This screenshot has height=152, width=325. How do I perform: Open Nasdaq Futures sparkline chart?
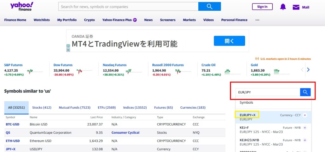pos(134,71)
